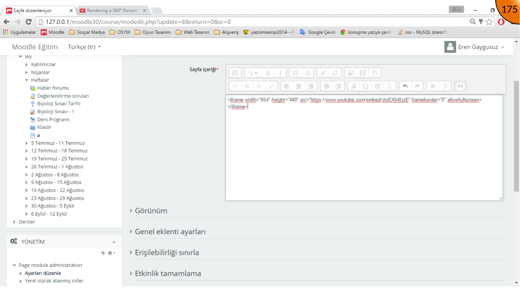Screen dimensions: 520x292
Task: Switch to Rendering a 360° Panorama tab
Action: [113, 11]
